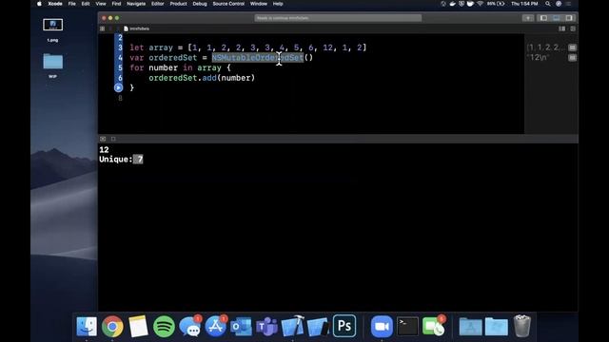Open Microsoft Outlook from the Dock
Image resolution: width=609 pixels, height=342 pixels.
click(x=241, y=326)
